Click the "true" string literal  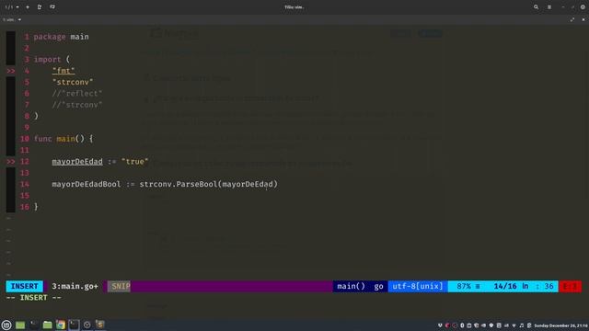click(135, 162)
